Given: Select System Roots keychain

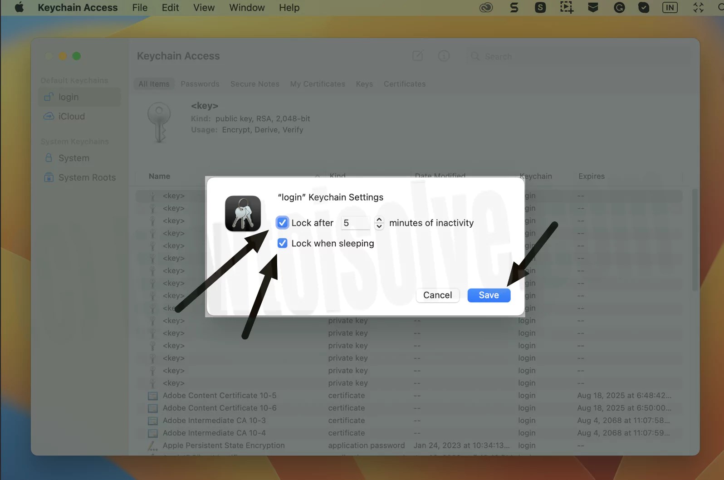Looking at the screenshot, I should [x=79, y=177].
